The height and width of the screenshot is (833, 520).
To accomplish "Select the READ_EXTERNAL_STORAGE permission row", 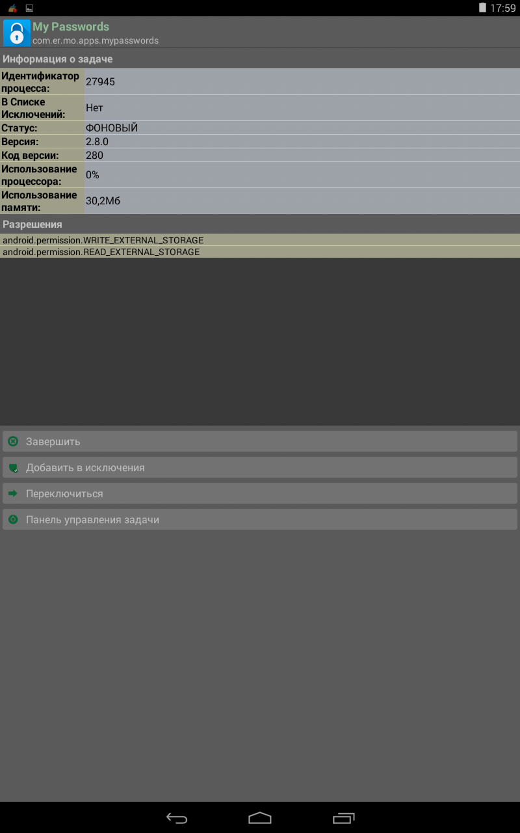I will tap(260, 252).
